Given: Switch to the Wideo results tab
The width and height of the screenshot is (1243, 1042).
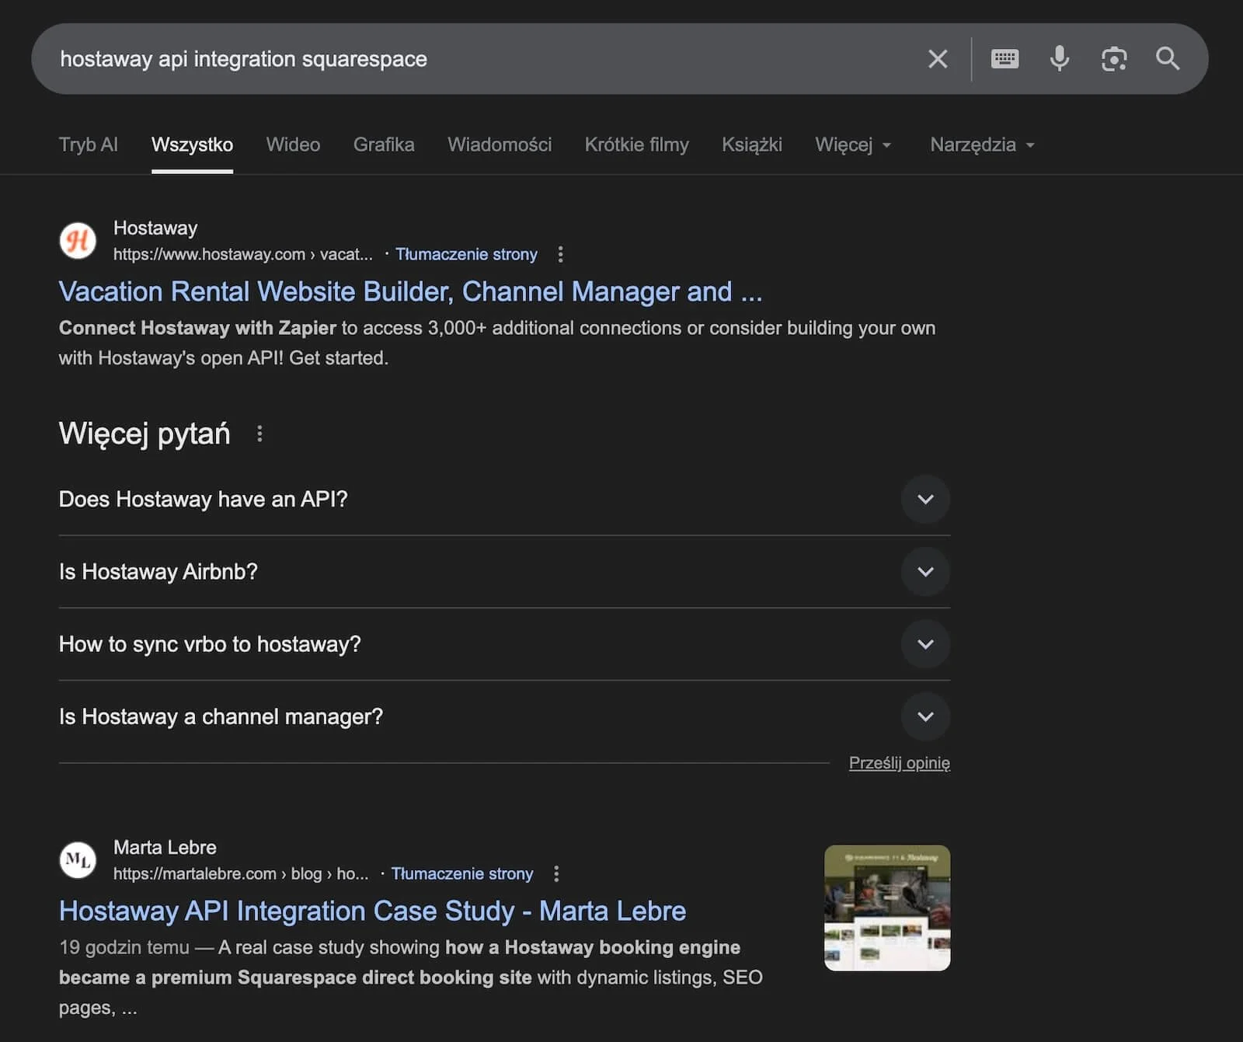Looking at the screenshot, I should pos(293,145).
